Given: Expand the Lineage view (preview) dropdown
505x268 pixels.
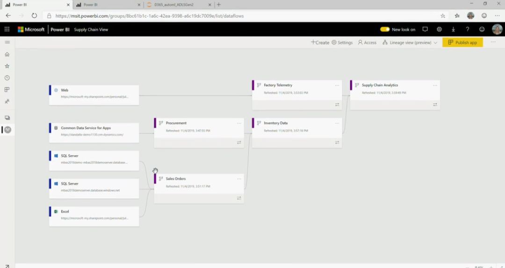Looking at the screenshot, I should coord(410,43).
